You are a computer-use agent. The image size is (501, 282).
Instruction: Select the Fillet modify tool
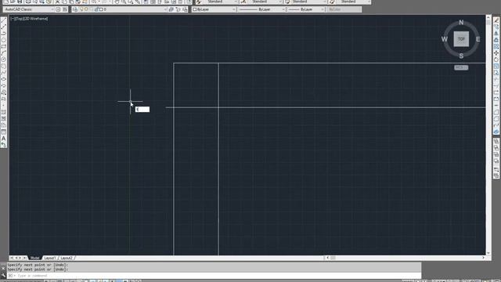[496, 118]
